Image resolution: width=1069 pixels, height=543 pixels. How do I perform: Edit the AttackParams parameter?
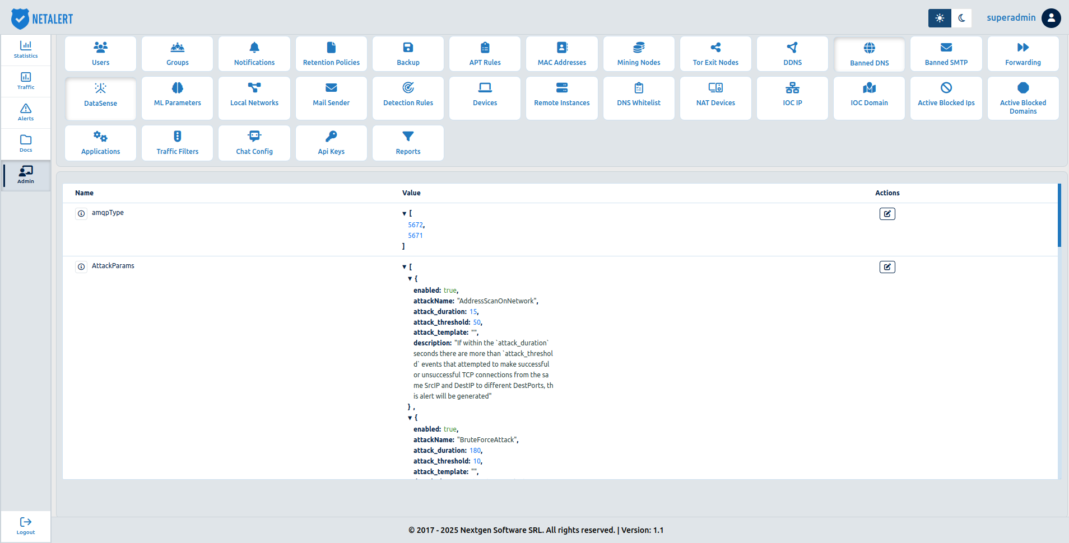click(x=887, y=267)
